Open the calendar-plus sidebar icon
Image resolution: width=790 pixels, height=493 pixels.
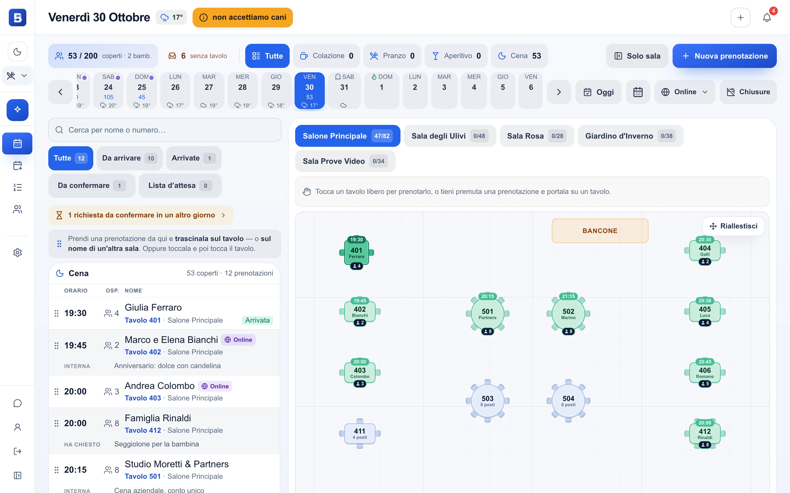(x=17, y=166)
